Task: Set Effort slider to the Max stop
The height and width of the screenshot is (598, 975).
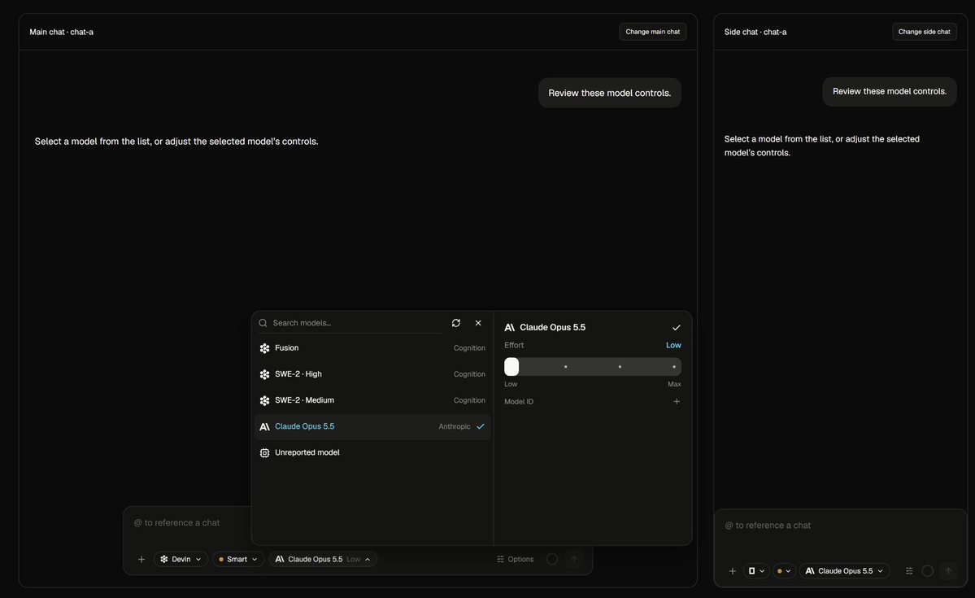Action: [x=674, y=366]
